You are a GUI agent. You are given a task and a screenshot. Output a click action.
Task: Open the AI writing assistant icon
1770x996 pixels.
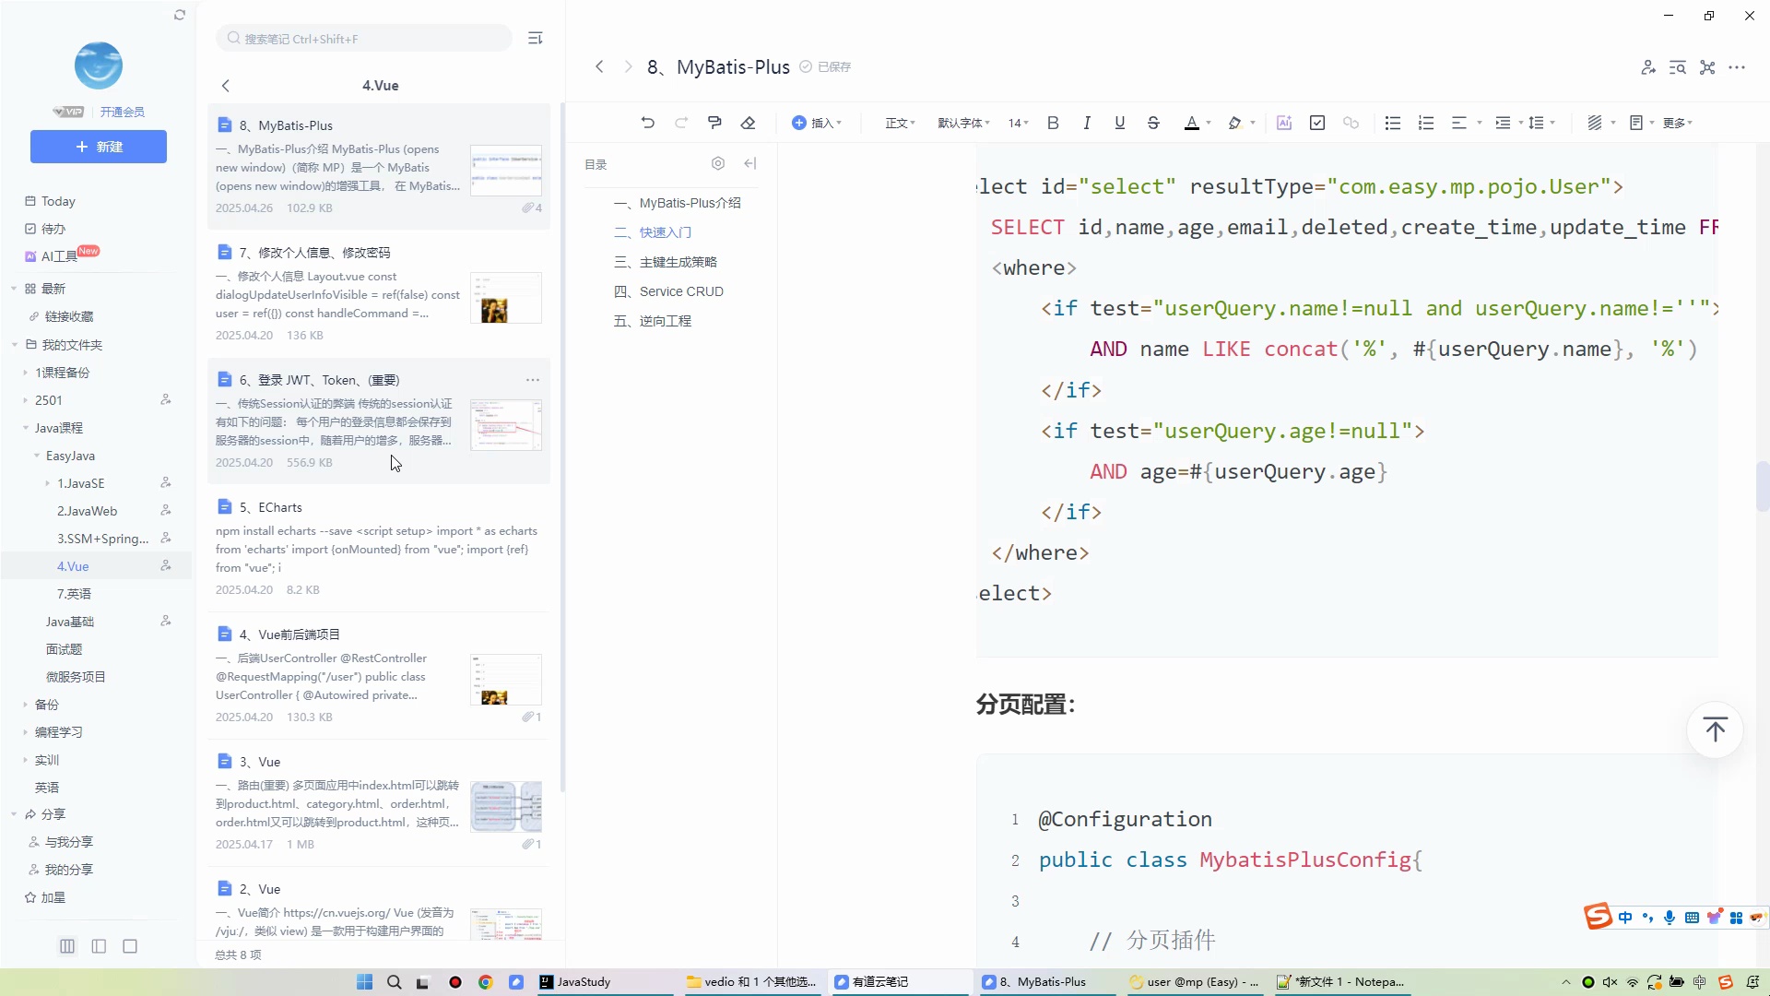click(1284, 123)
